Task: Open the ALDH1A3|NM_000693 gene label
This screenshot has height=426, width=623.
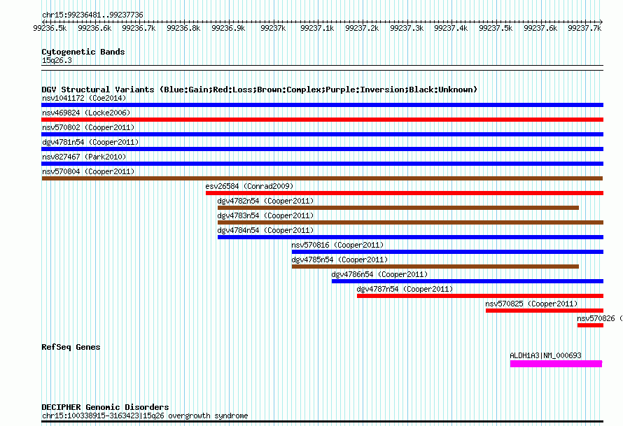Action: pyautogui.click(x=545, y=355)
